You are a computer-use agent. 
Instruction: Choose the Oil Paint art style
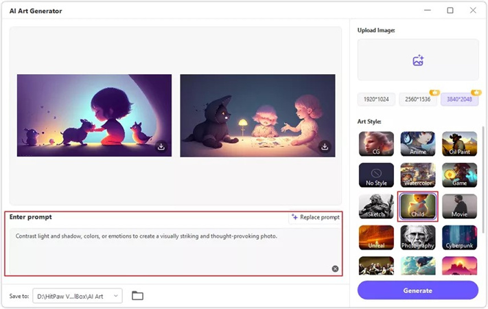coord(459,144)
